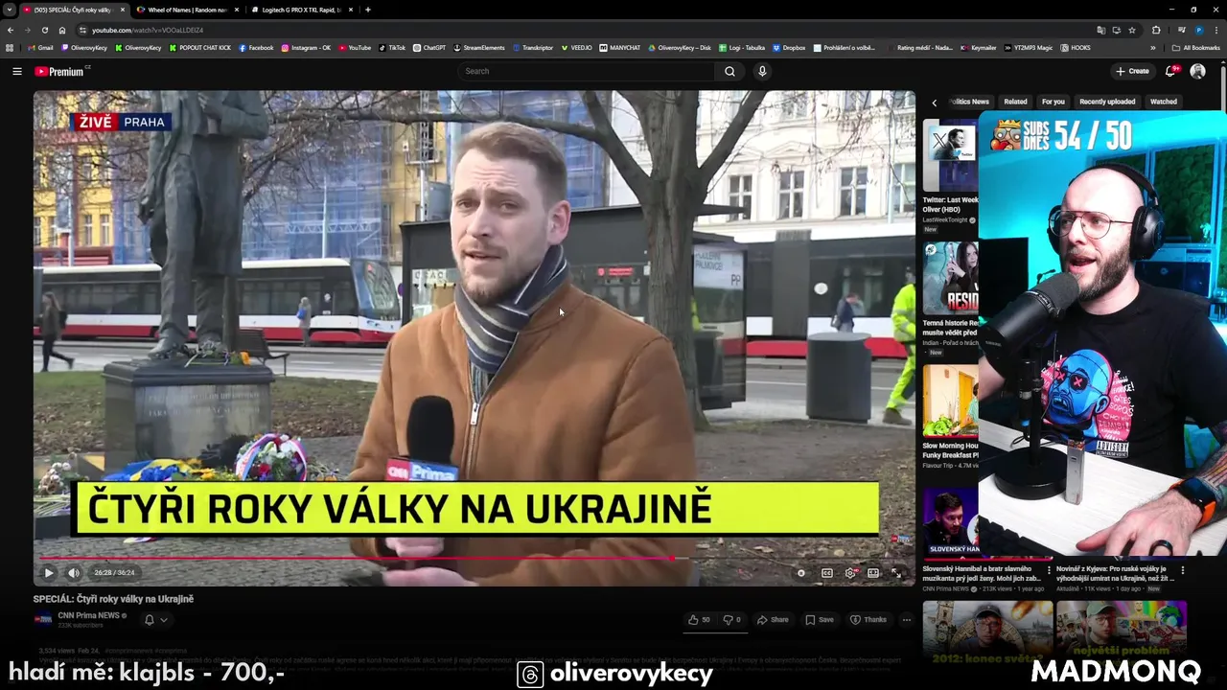Screen dimensions: 1227x690
Task: Open the player settings gear
Action: click(x=850, y=573)
